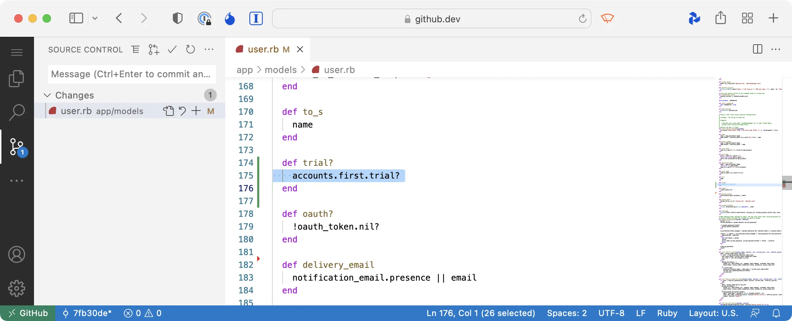Open the Search panel

pos(16,112)
